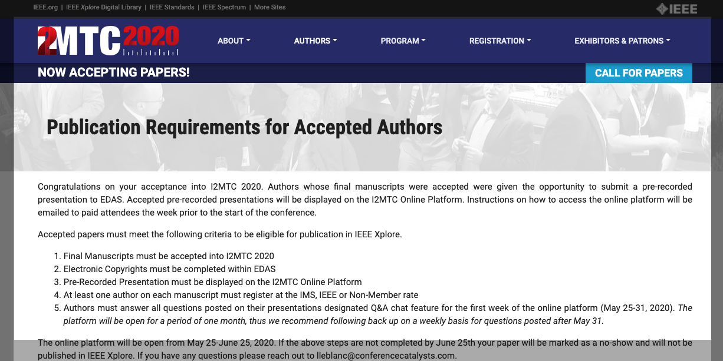Viewport: 723px width, 361px height.
Task: Expand the About dropdown menu
Action: (x=234, y=41)
